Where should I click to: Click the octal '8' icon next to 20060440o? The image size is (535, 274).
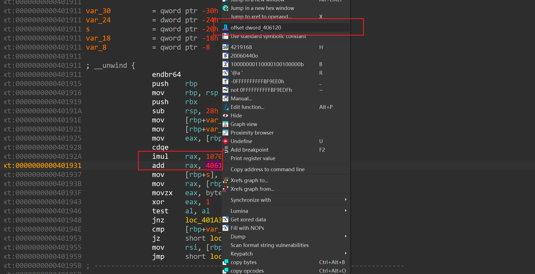tap(225, 56)
